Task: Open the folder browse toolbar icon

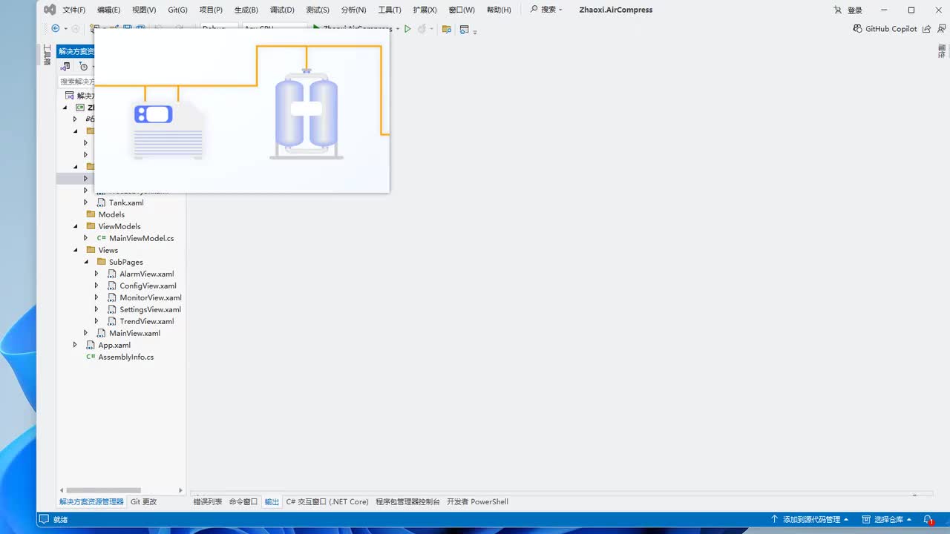Action: coord(447,29)
